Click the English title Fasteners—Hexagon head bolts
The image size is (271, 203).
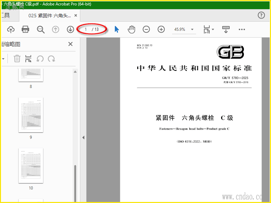click(194, 129)
